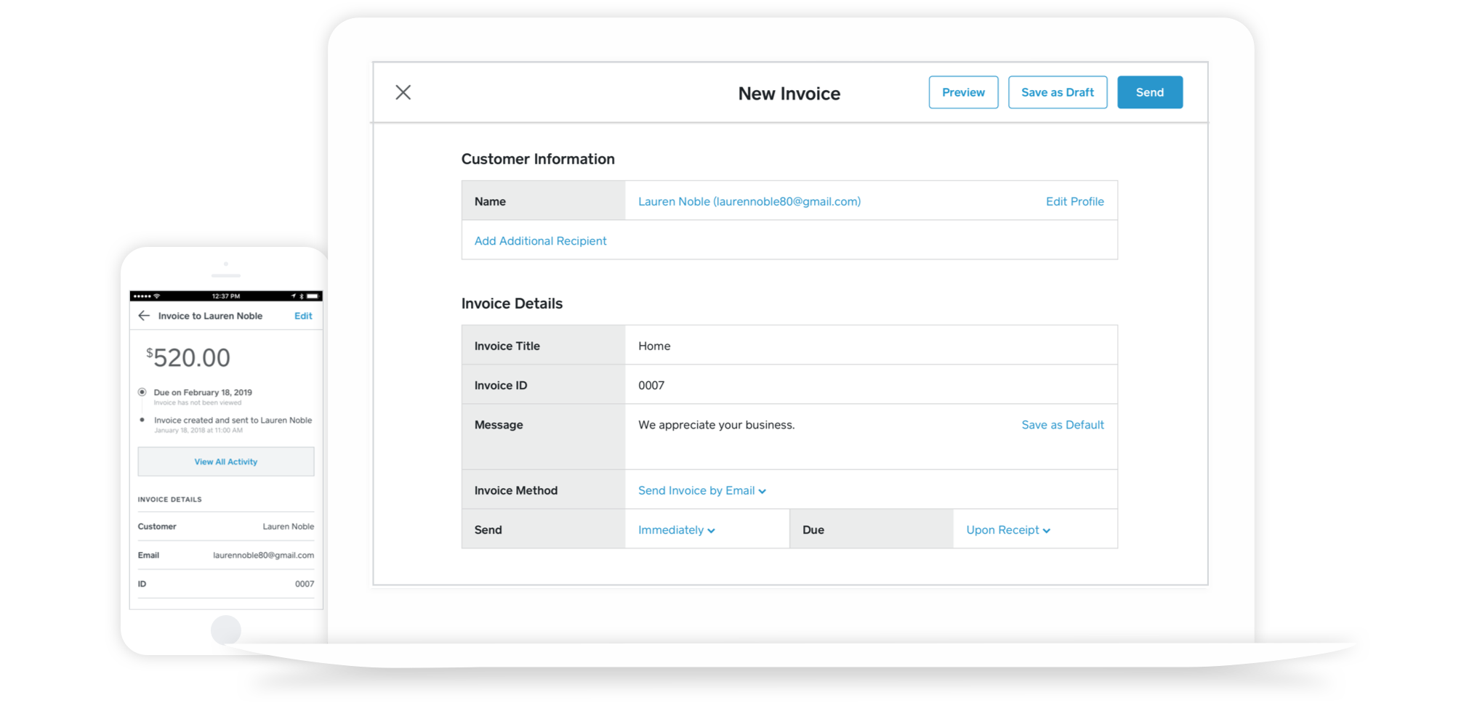This screenshot has width=1477, height=703.
Task: Close the New Invoice dialog
Action: click(x=403, y=92)
